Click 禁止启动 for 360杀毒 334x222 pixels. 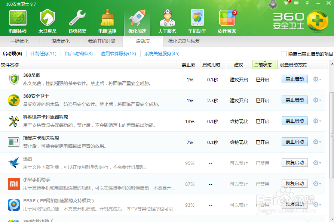pos(295,79)
